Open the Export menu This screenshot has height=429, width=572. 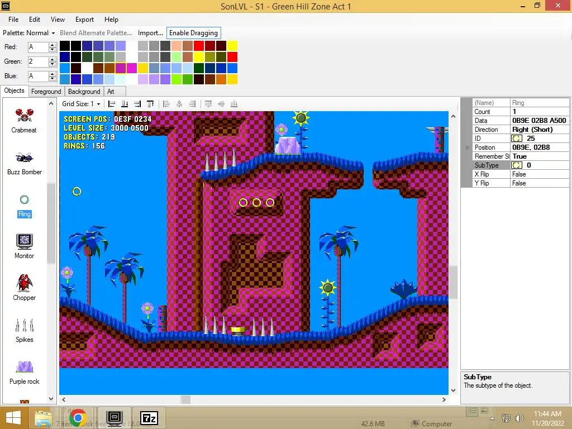tap(85, 20)
